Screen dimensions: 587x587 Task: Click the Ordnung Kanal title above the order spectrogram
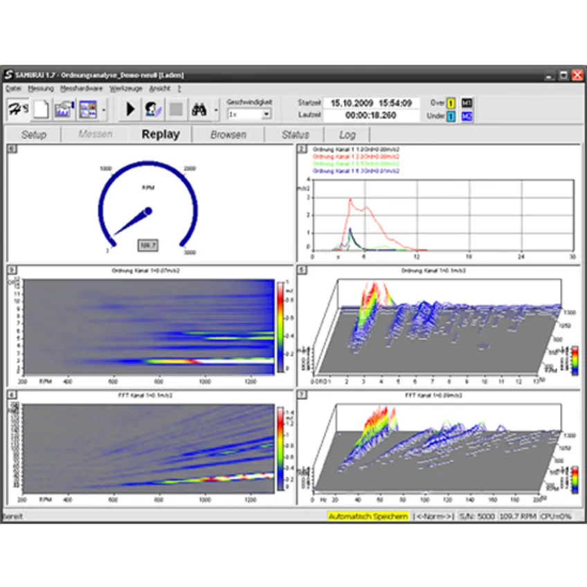point(145,270)
